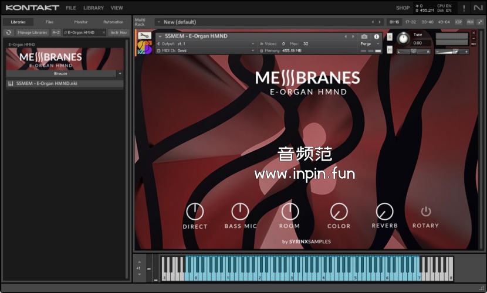This screenshot has width=487, height=293.
Task: Solo the instrument with the S button
Action: [390, 37]
